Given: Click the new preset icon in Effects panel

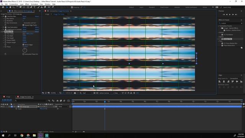Looking at the screenshot, I should pos(242,48).
